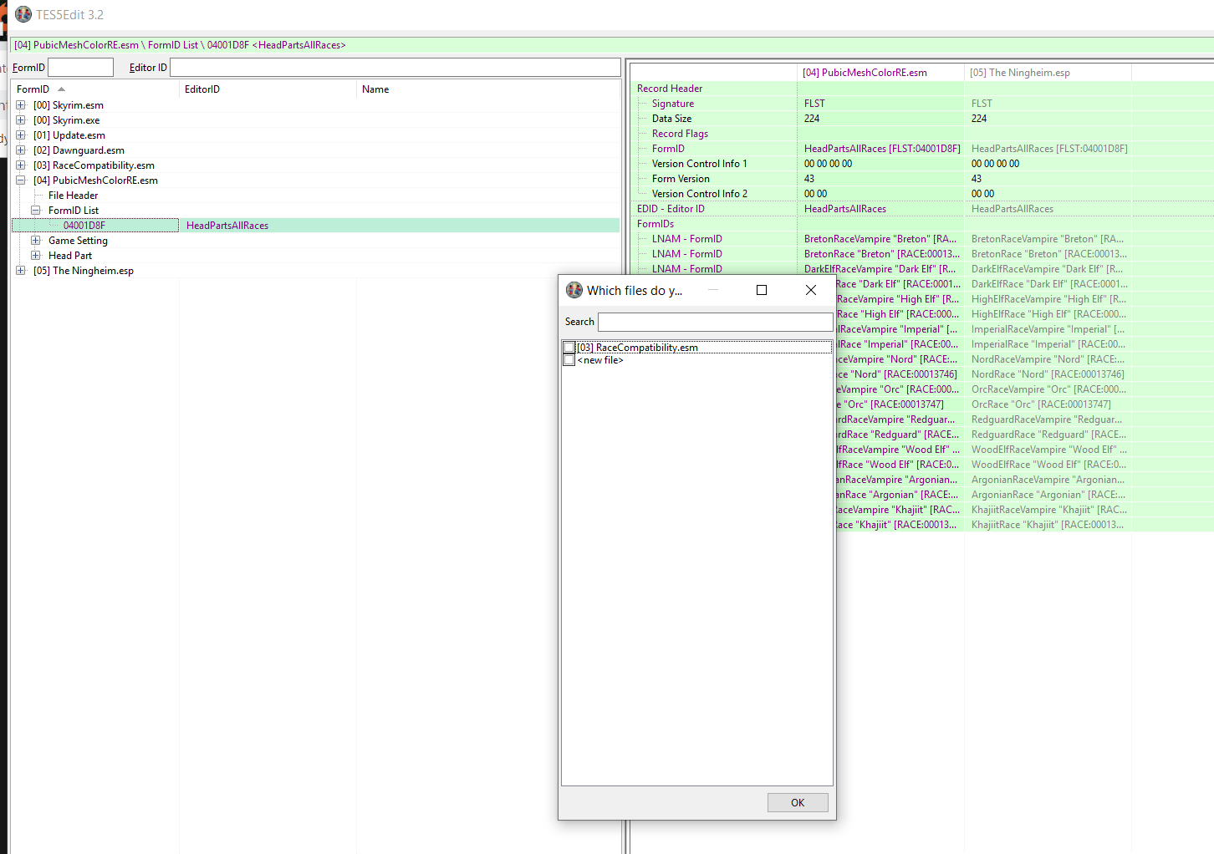This screenshot has height=854, width=1214.
Task: Click the [05] The Ningheim.esp column header
Action: (x=1048, y=73)
